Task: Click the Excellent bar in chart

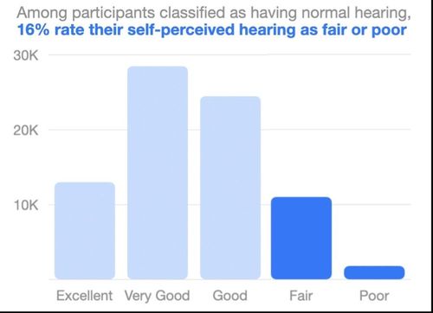Action: (x=85, y=231)
